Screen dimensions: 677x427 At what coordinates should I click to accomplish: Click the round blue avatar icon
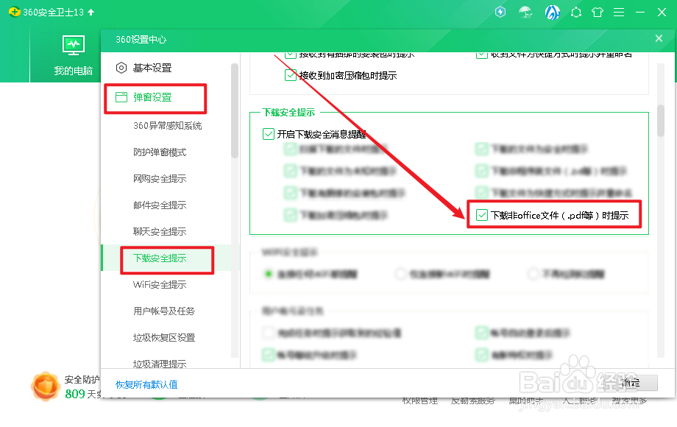(552, 12)
